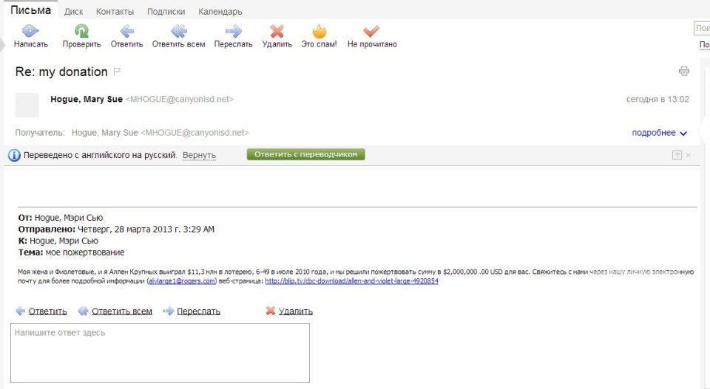Click the Напишите ответ здесь reply field
The image size is (710, 389).
coord(160,353)
